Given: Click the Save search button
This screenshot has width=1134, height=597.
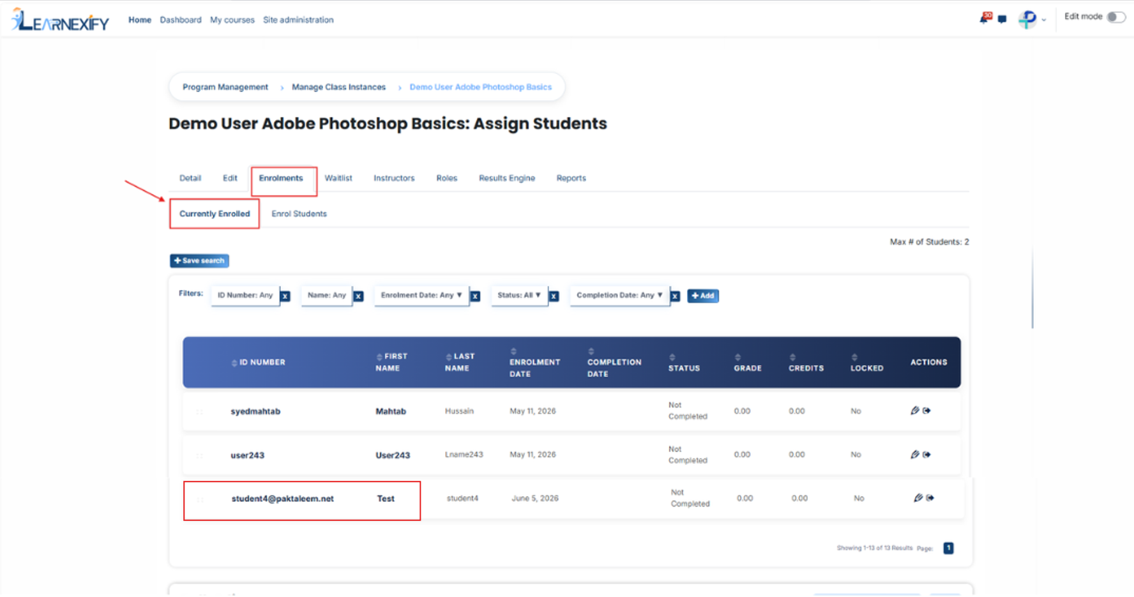Looking at the screenshot, I should point(199,261).
